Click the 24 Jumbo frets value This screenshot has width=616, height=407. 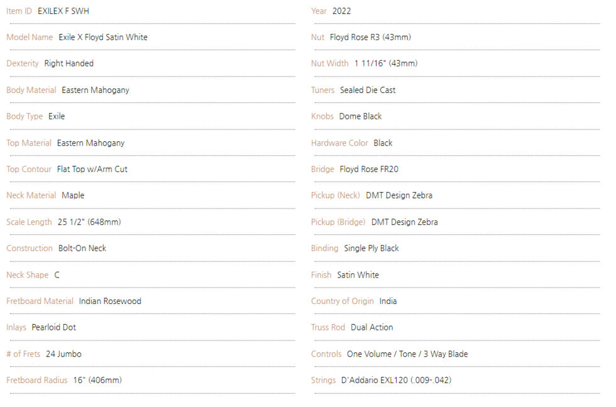[63, 354]
